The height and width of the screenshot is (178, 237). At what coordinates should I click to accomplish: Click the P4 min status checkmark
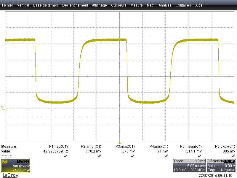click(x=166, y=156)
